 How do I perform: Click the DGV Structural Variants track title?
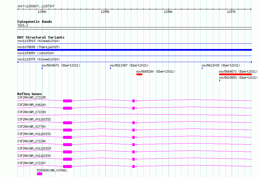coord(41,37)
